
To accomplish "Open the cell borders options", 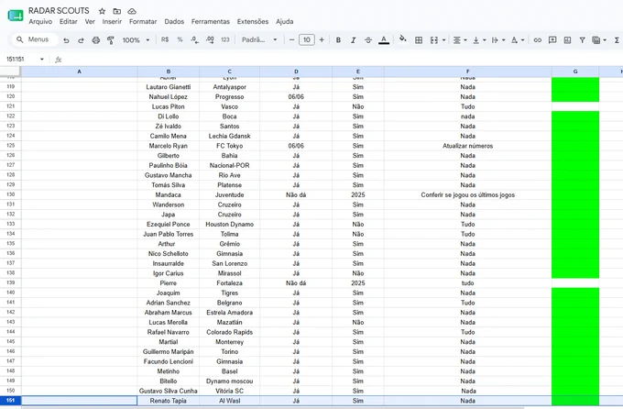I will pyautogui.click(x=419, y=40).
